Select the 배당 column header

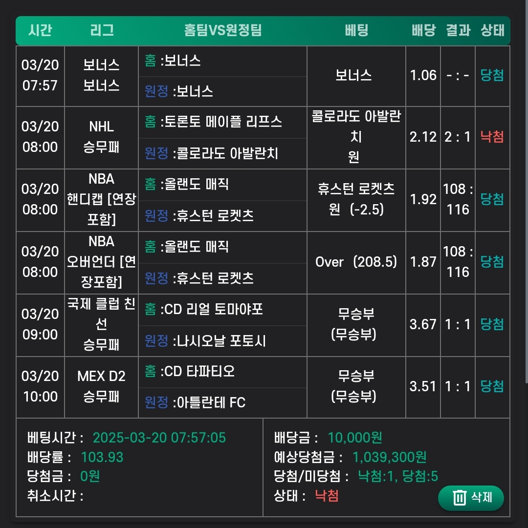[x=423, y=30]
